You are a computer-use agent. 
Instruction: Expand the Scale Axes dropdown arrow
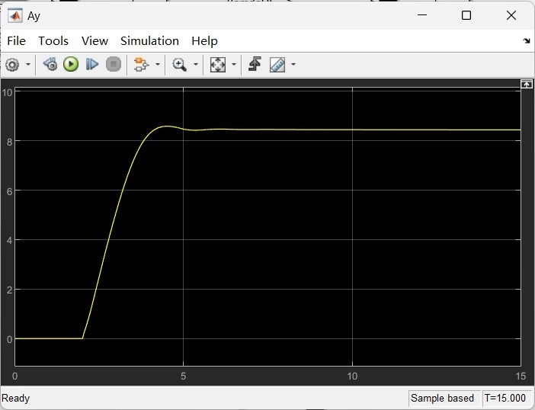click(x=234, y=64)
